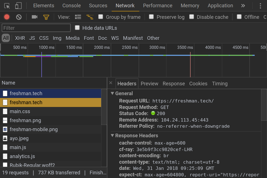Toggle the device toolbar icon
Viewport: 267px width, 178px height.
18,6
